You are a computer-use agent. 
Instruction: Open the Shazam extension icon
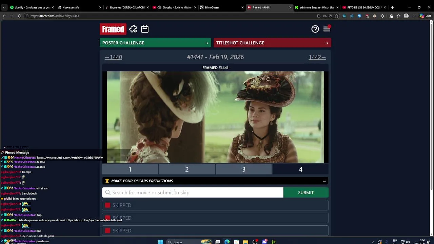359,16
